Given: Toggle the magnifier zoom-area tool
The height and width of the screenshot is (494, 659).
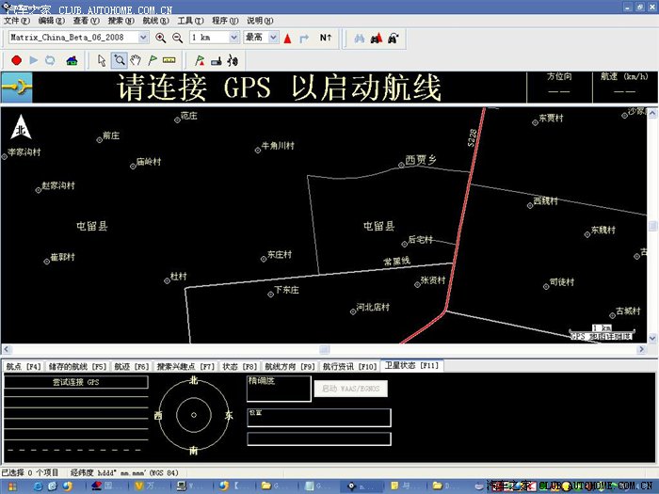Looking at the screenshot, I should [x=120, y=60].
